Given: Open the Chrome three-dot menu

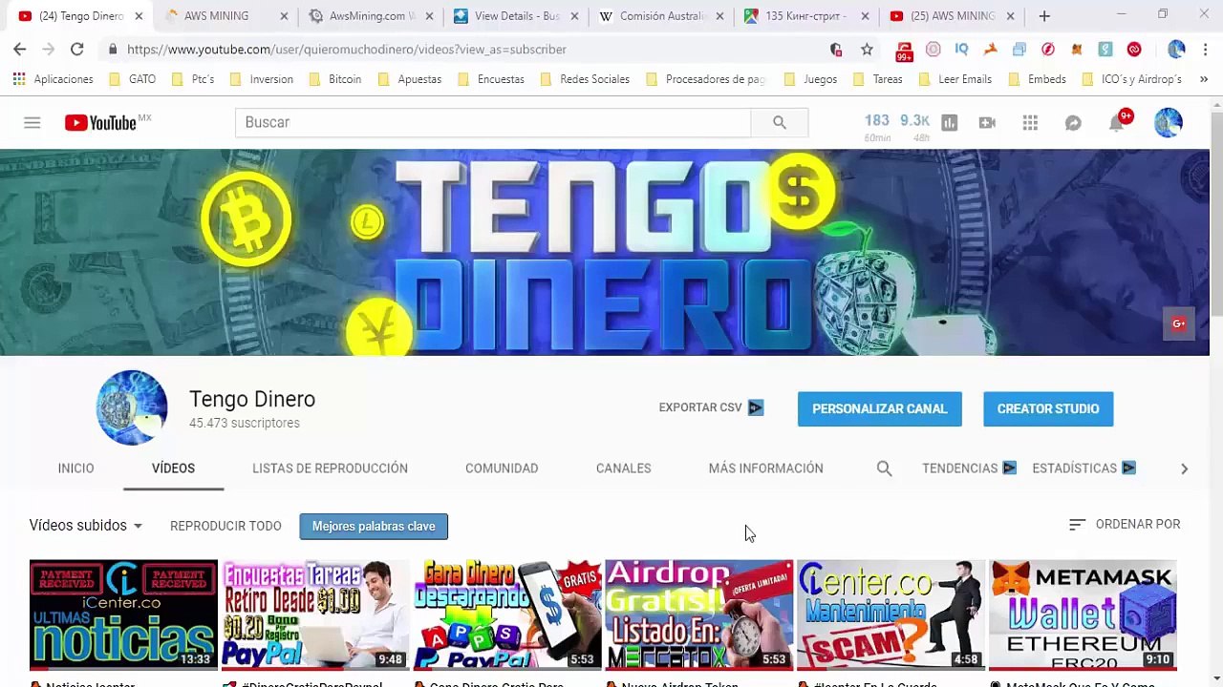Looking at the screenshot, I should pos(1205,50).
